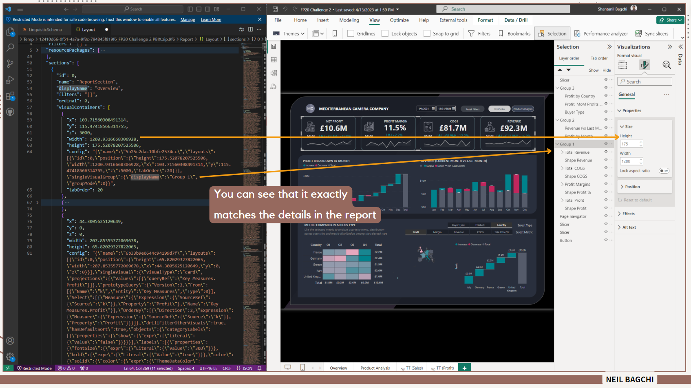Toggle visibility of Group 3 layer
Screen dimensions: 691x388
point(606,88)
